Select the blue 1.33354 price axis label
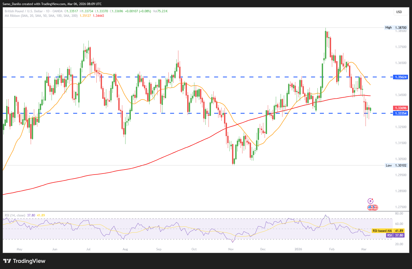Image resolution: width=412 pixels, height=269 pixels. [x=401, y=113]
